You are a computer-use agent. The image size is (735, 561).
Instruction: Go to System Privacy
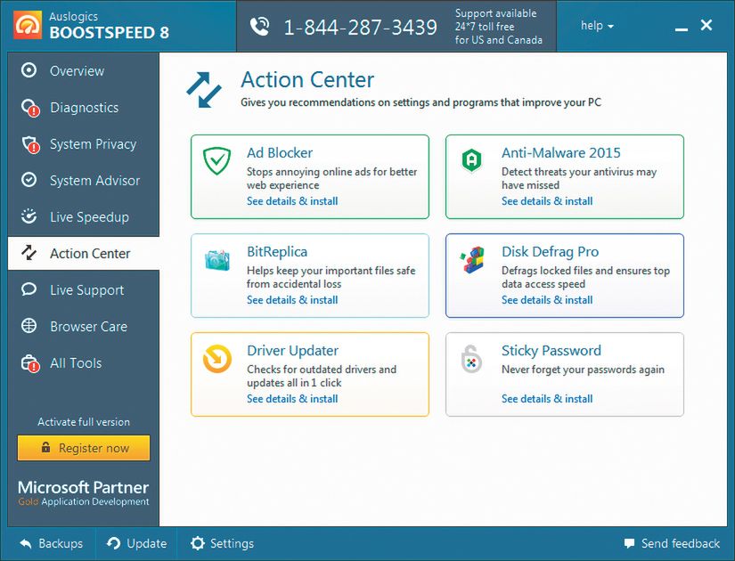click(x=84, y=144)
